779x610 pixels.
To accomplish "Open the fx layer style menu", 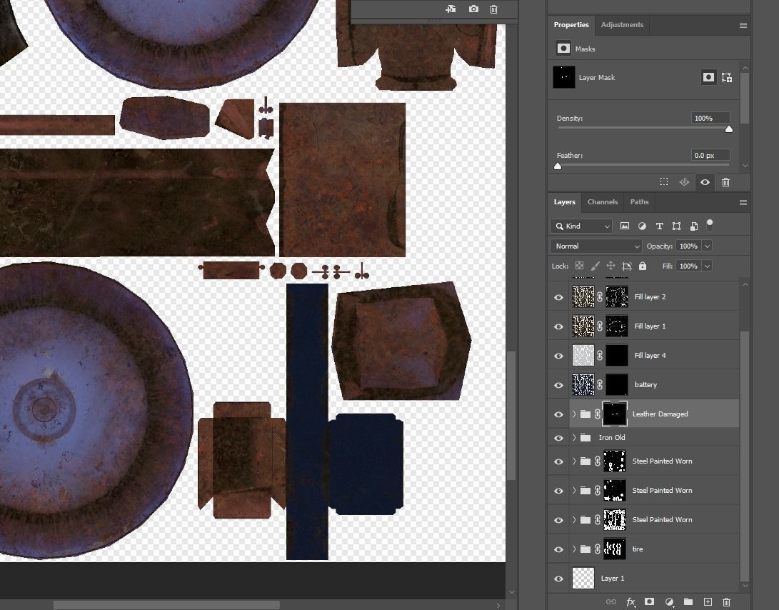I will 630,602.
